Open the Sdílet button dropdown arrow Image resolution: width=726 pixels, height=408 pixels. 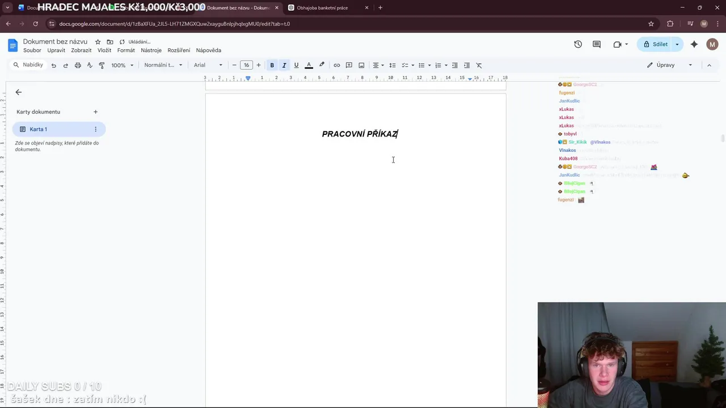[677, 44]
